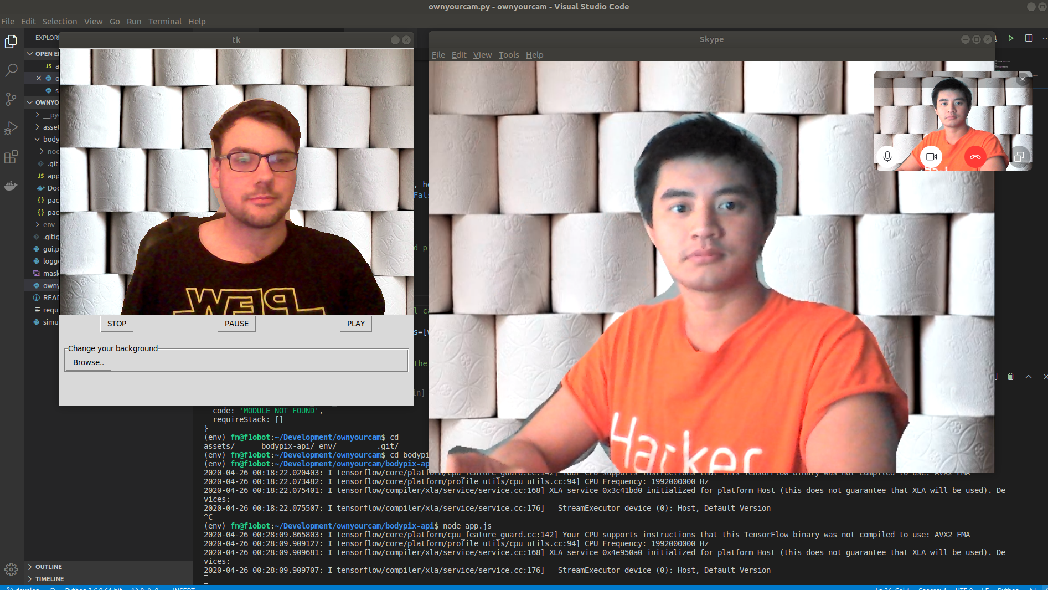Image resolution: width=1048 pixels, height=590 pixels.
Task: Open the Run and Debug view
Action: pyautogui.click(x=11, y=128)
